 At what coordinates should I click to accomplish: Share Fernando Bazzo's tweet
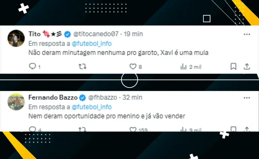(247, 129)
